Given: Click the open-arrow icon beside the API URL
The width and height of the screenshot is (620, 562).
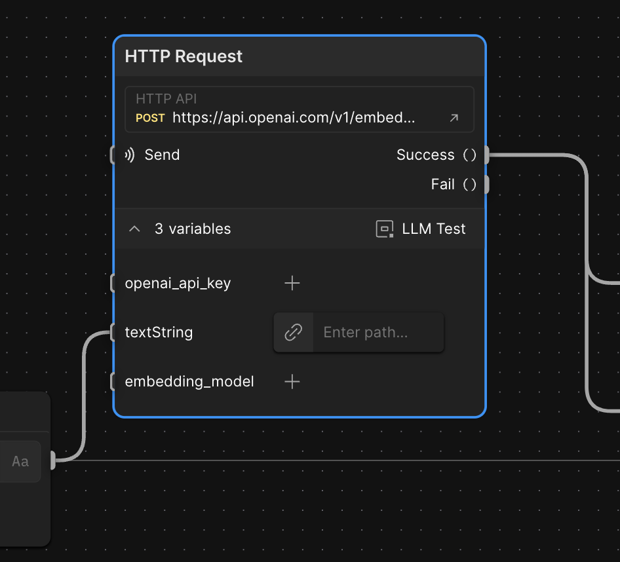Looking at the screenshot, I should point(454,119).
